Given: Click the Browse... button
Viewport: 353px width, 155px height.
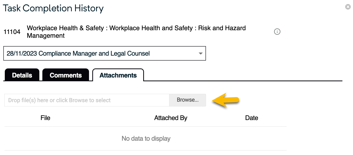Looking at the screenshot, I should pyautogui.click(x=188, y=100).
